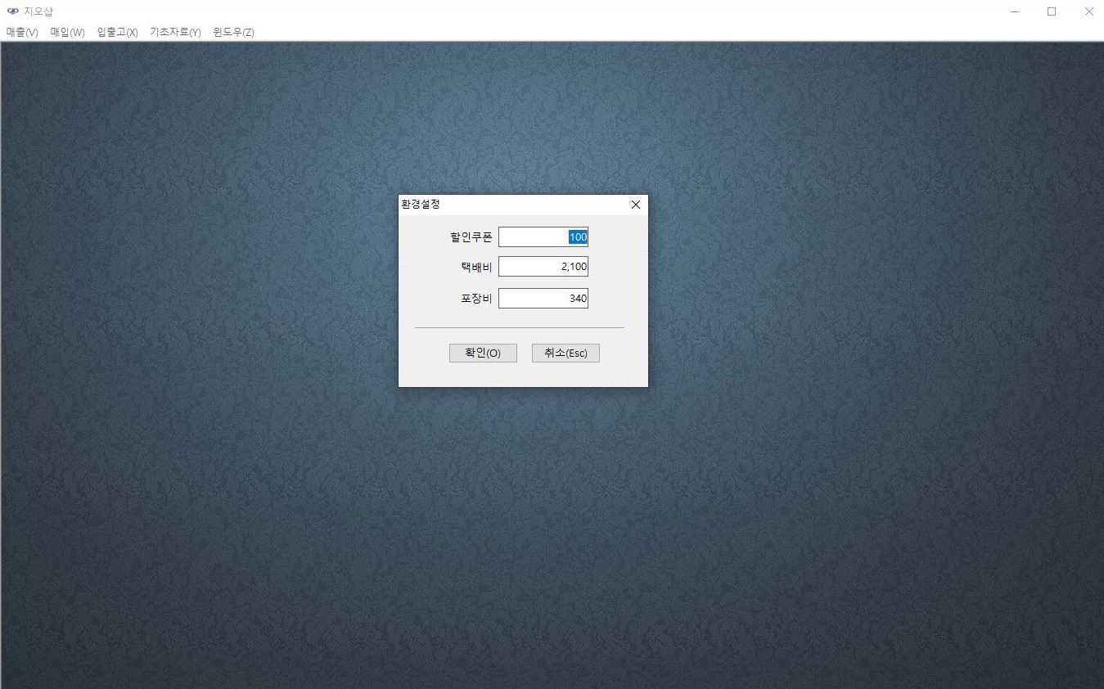Screen dimensions: 1104x689
Task: Open the 입출고(X) menu
Action: click(117, 33)
